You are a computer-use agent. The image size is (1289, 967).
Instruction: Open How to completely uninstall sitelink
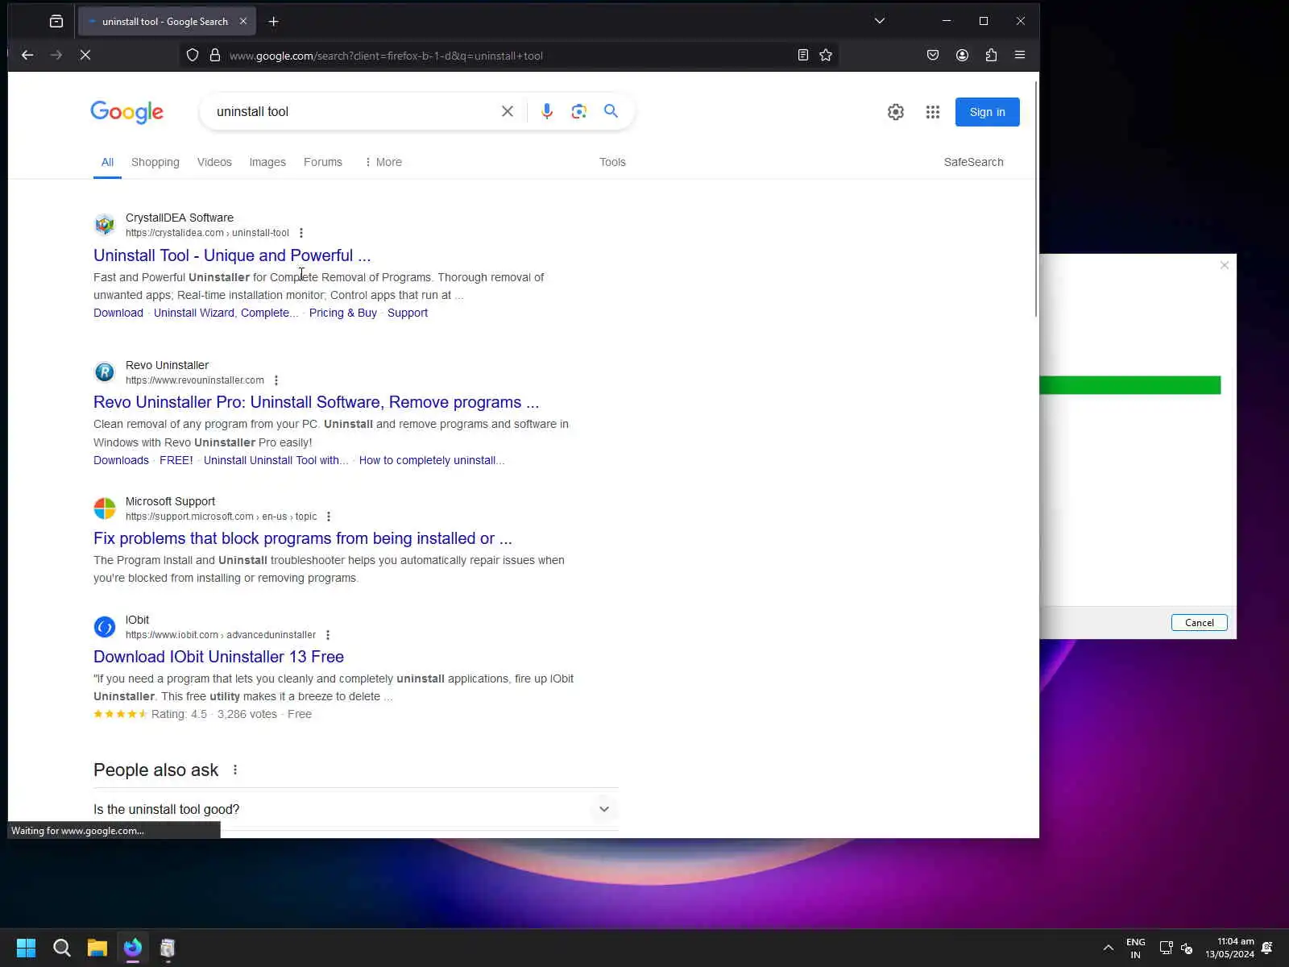click(432, 460)
